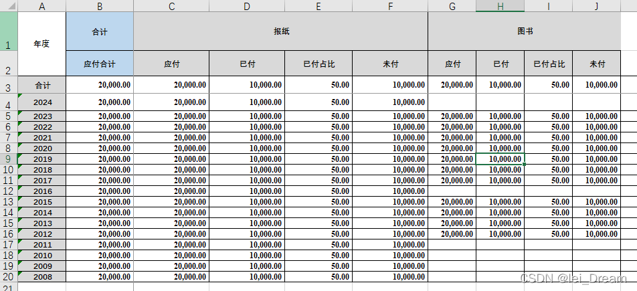
Task: Click the 应付合计 header cell
Action: (x=100, y=64)
